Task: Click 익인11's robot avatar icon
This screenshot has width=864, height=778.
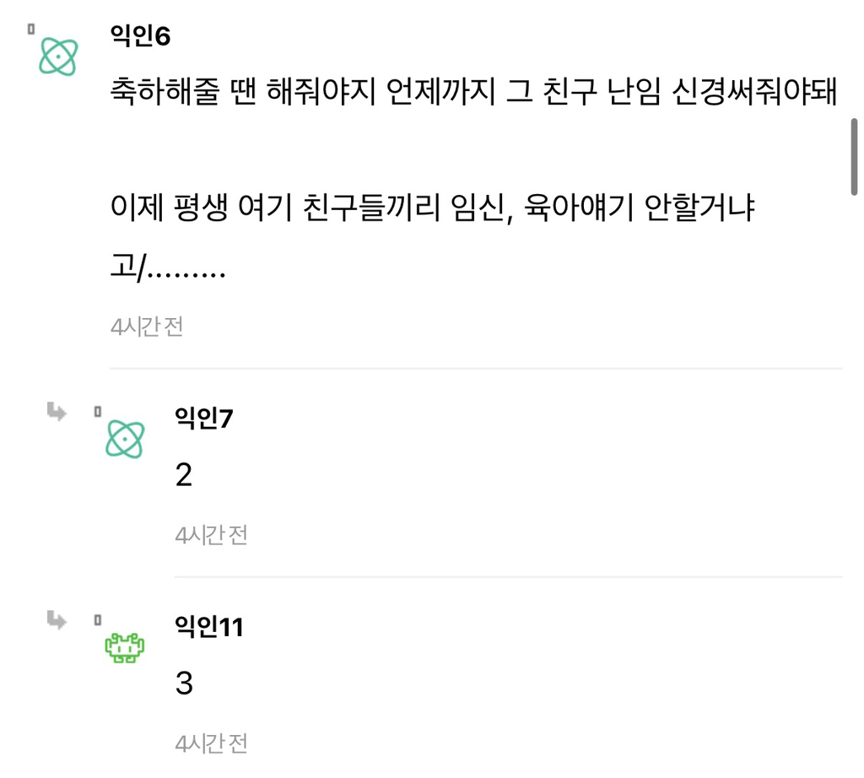Action: coord(125,649)
